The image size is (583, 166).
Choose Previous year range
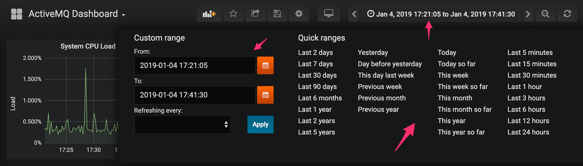378,110
